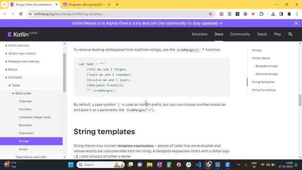Screen dimensions: 302x170
Task: Close the Strings Kotlin Documentation tab
Action: coord(57,4)
